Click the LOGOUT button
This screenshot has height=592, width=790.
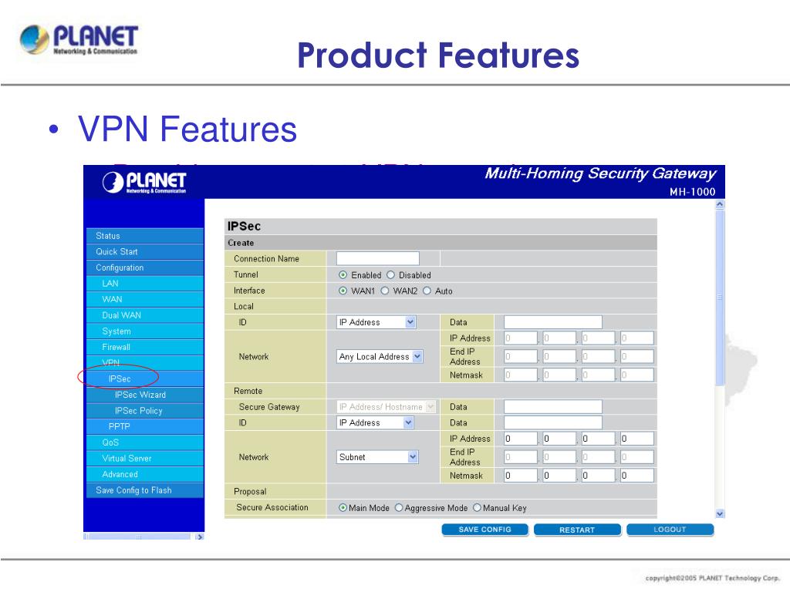[x=670, y=530]
